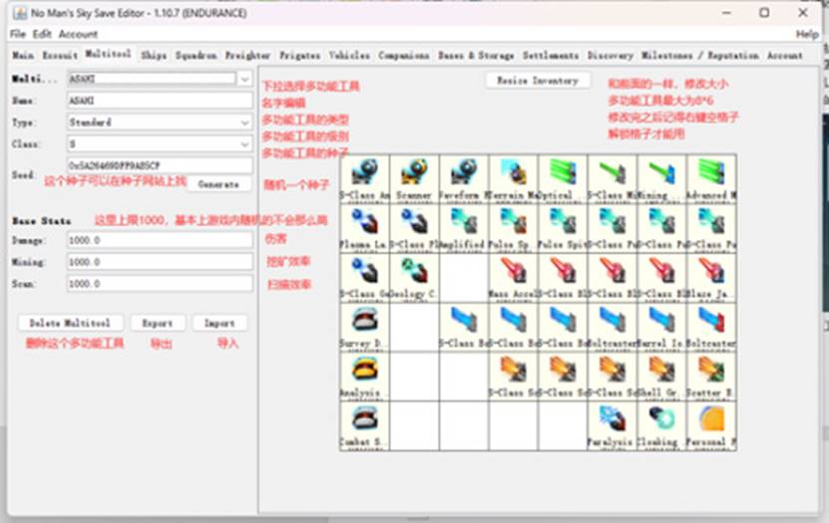Image resolution: width=829 pixels, height=523 pixels.
Task: Open the Help menu
Action: (807, 34)
